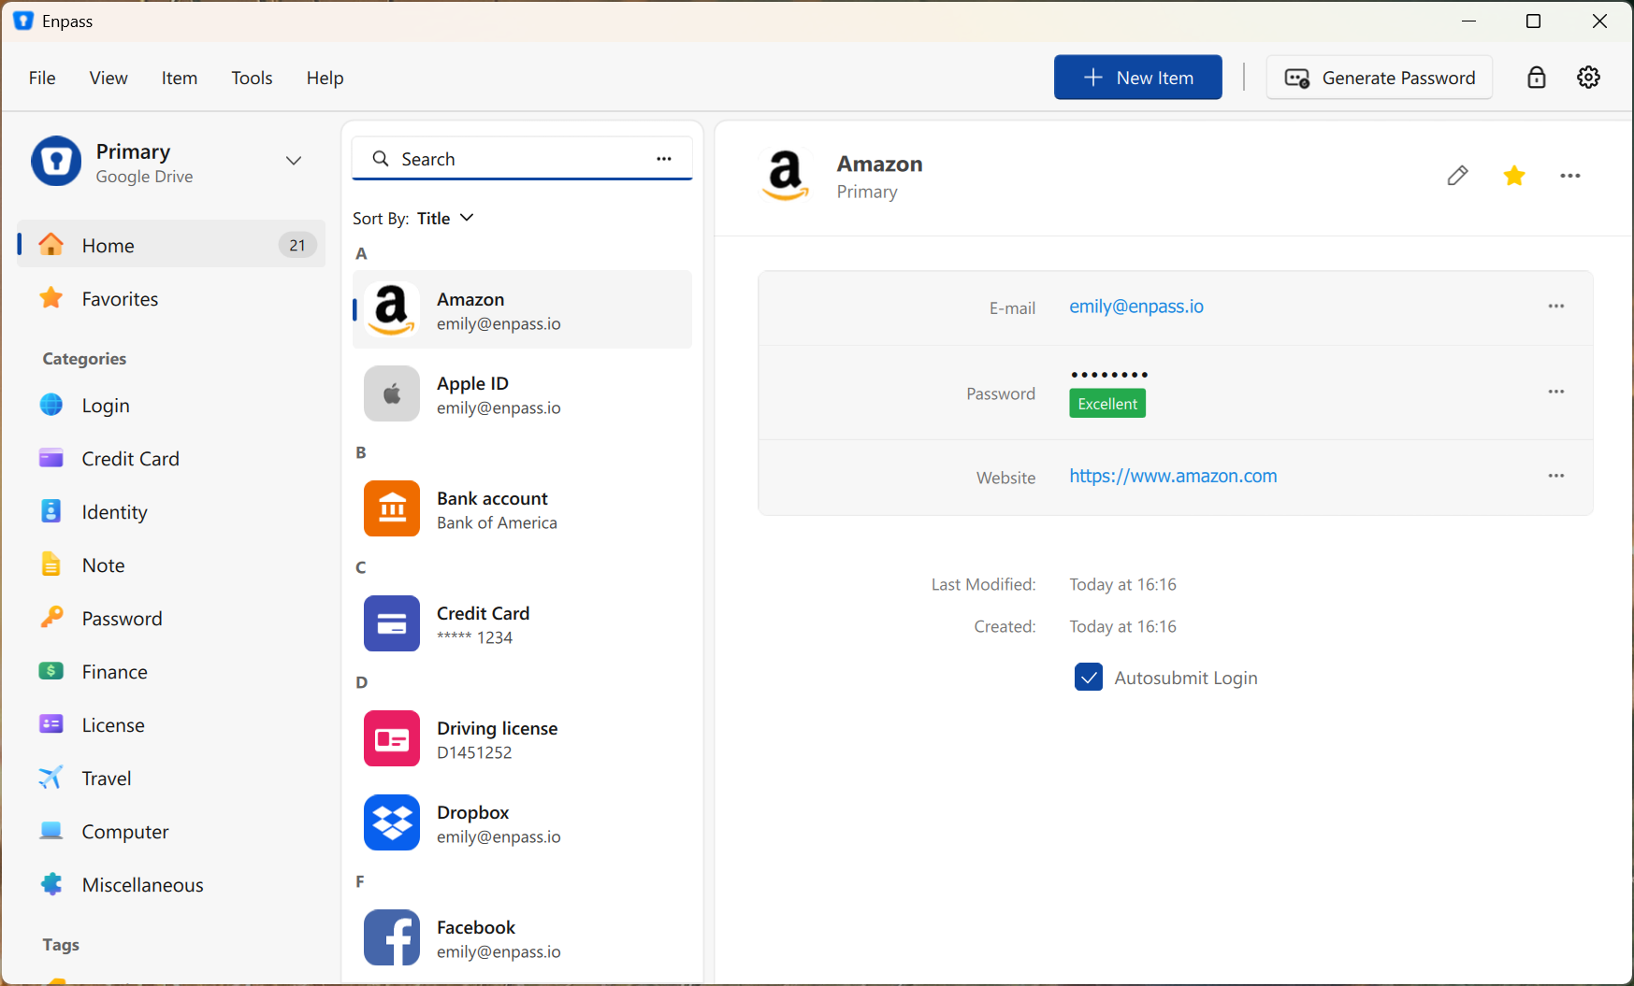The width and height of the screenshot is (1634, 986).
Task: Select Favorites in the sidebar
Action: coord(171,298)
